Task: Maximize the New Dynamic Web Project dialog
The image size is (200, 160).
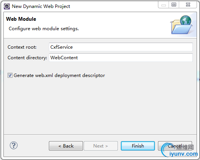Action: pos(174,5)
